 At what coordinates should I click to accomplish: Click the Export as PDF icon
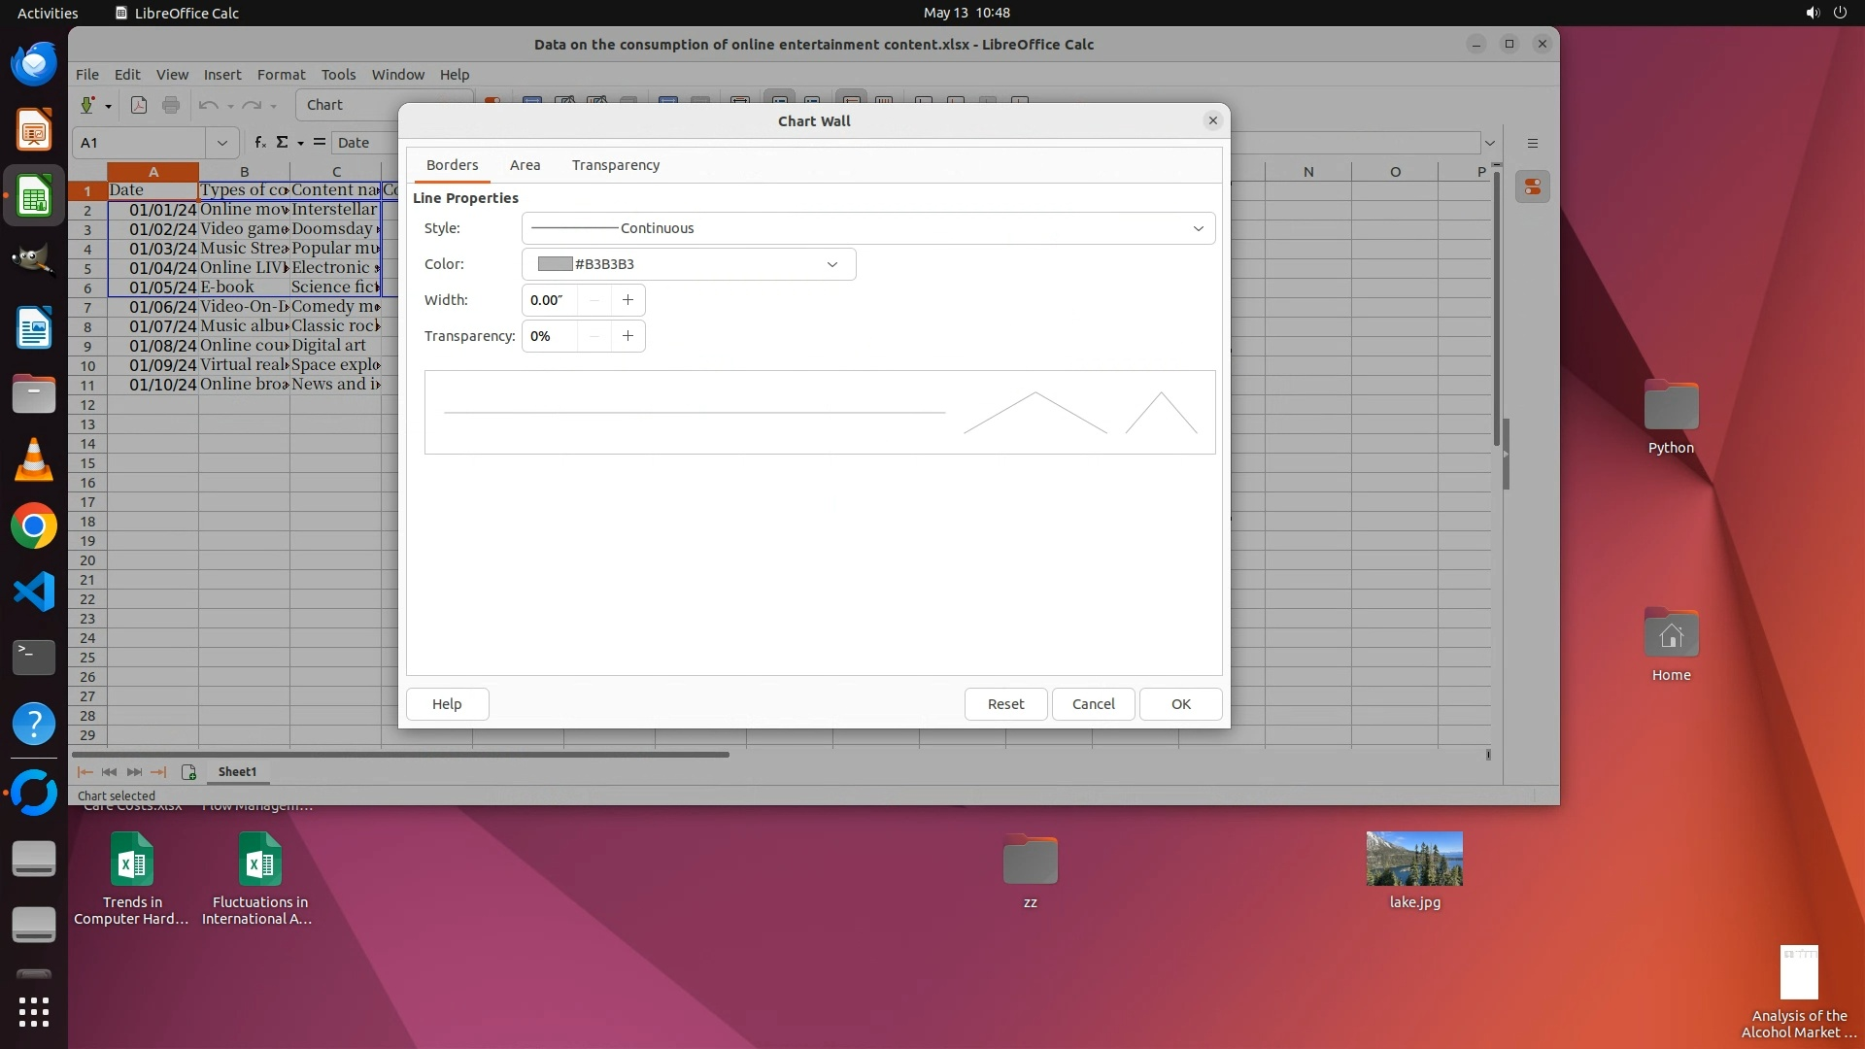[x=139, y=105]
